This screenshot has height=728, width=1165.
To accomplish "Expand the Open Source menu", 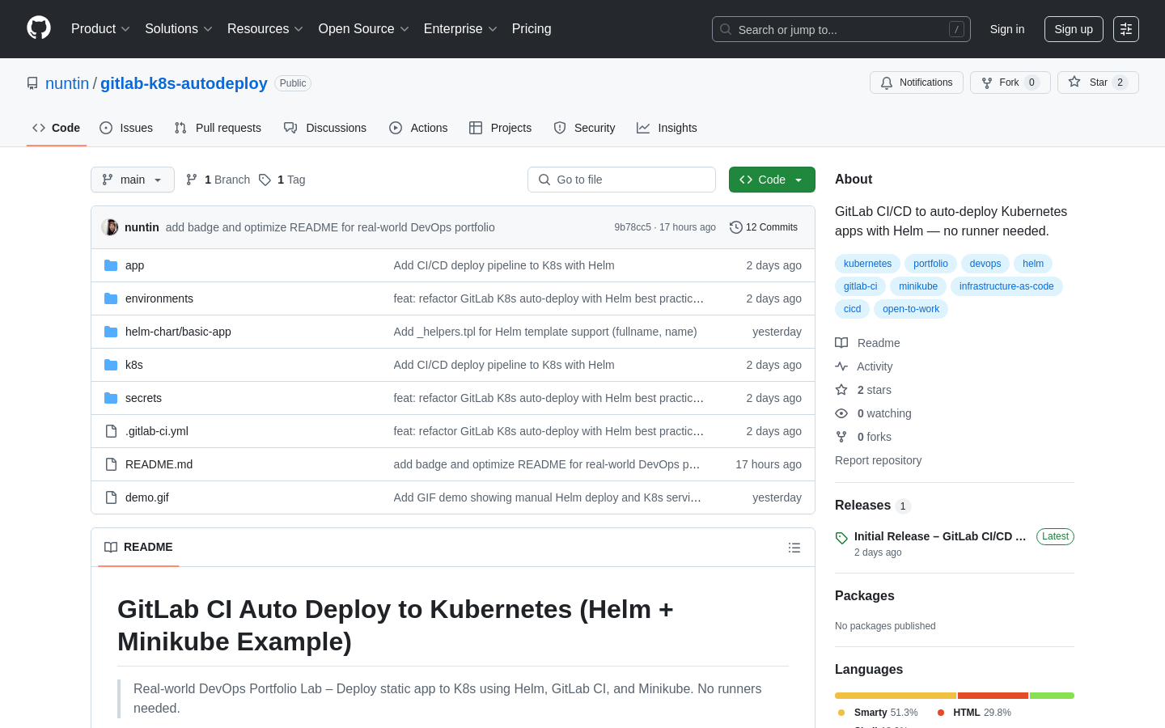I will click(364, 29).
